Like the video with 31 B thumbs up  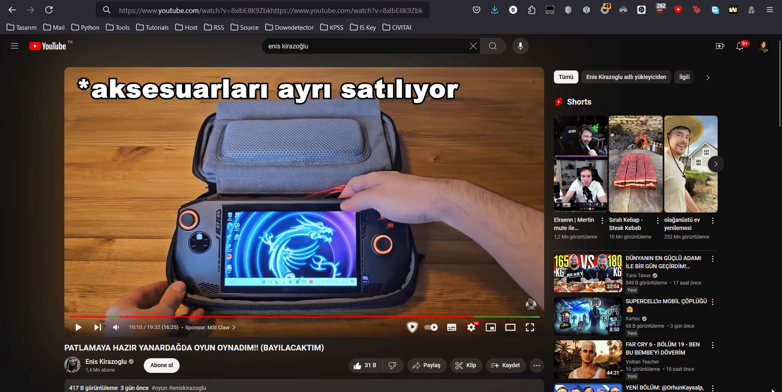coord(365,366)
